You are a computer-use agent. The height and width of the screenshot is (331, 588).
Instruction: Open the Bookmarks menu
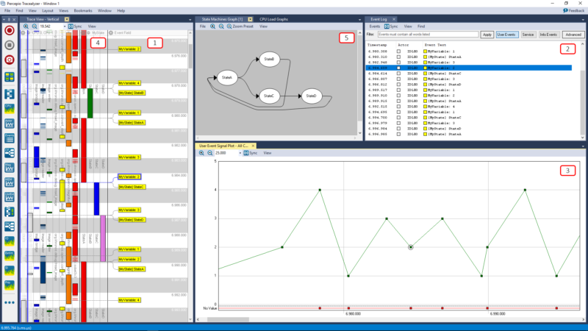83,11
